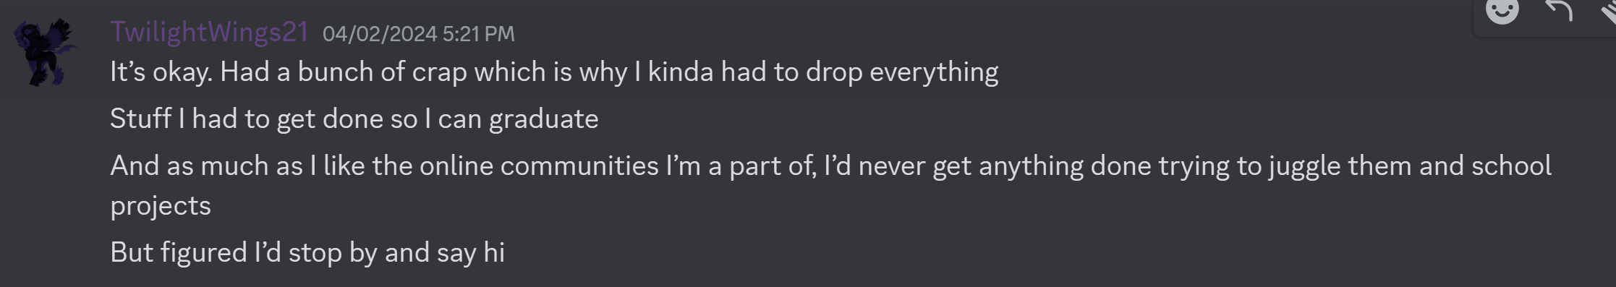The height and width of the screenshot is (287, 1616).
Task: Open profile via TwilightWings21 username
Action: click(x=209, y=32)
